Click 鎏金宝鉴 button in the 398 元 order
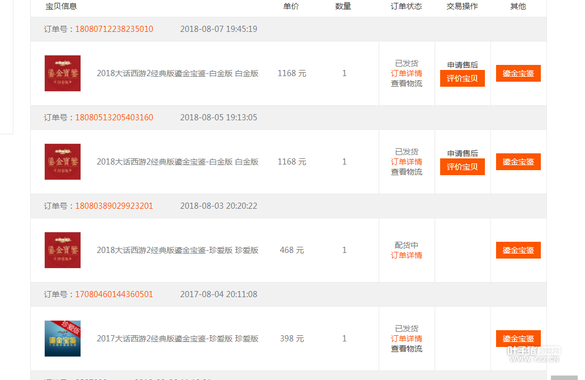Viewport: 585px width, 380px height. (x=518, y=339)
